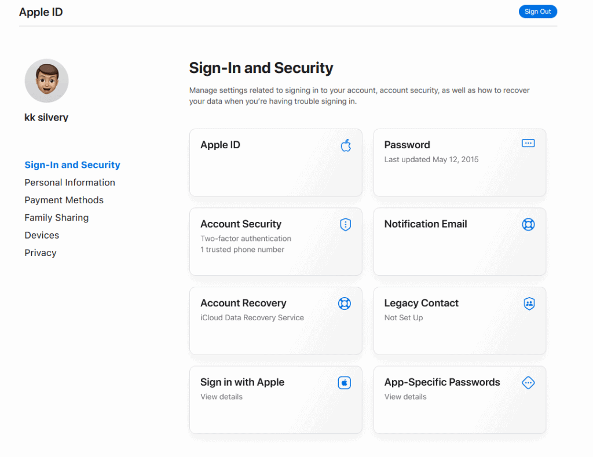Open the Notification Email card heading
The image size is (593, 457).
coord(426,224)
